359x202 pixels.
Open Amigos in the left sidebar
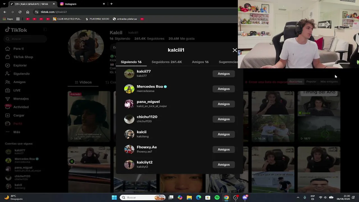pyautogui.click(x=19, y=82)
